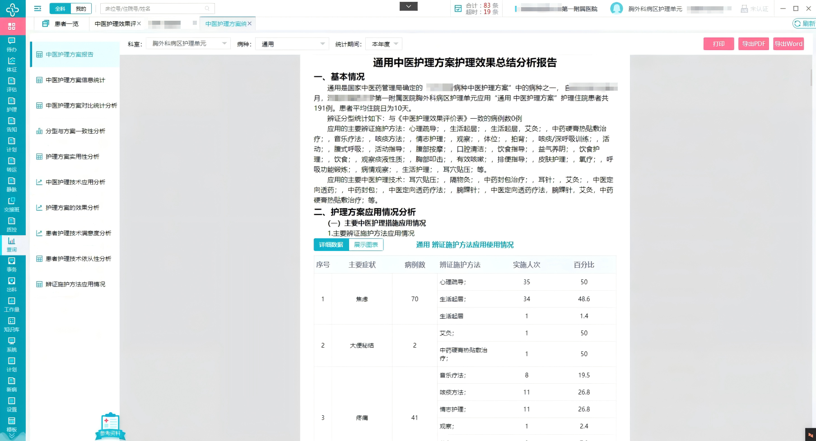
Task: Open the 统计期间 dropdown
Action: (384, 44)
